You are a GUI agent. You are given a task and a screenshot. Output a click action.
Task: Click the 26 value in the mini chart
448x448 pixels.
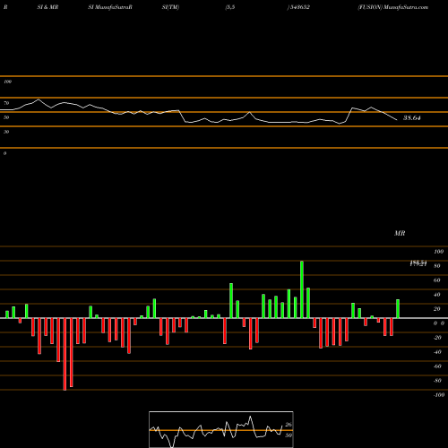pyautogui.click(x=289, y=425)
